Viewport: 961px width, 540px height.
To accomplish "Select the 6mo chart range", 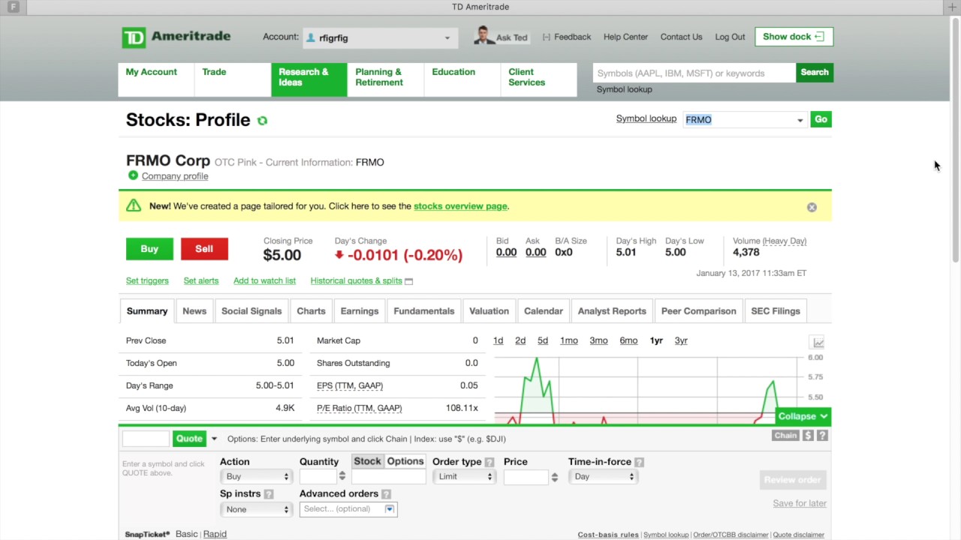I will coord(628,340).
